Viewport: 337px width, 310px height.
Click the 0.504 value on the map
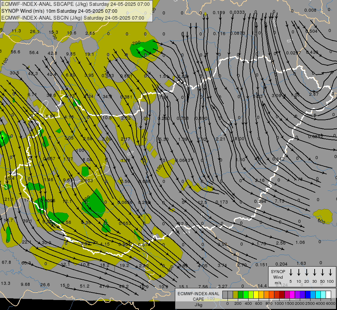312,31
